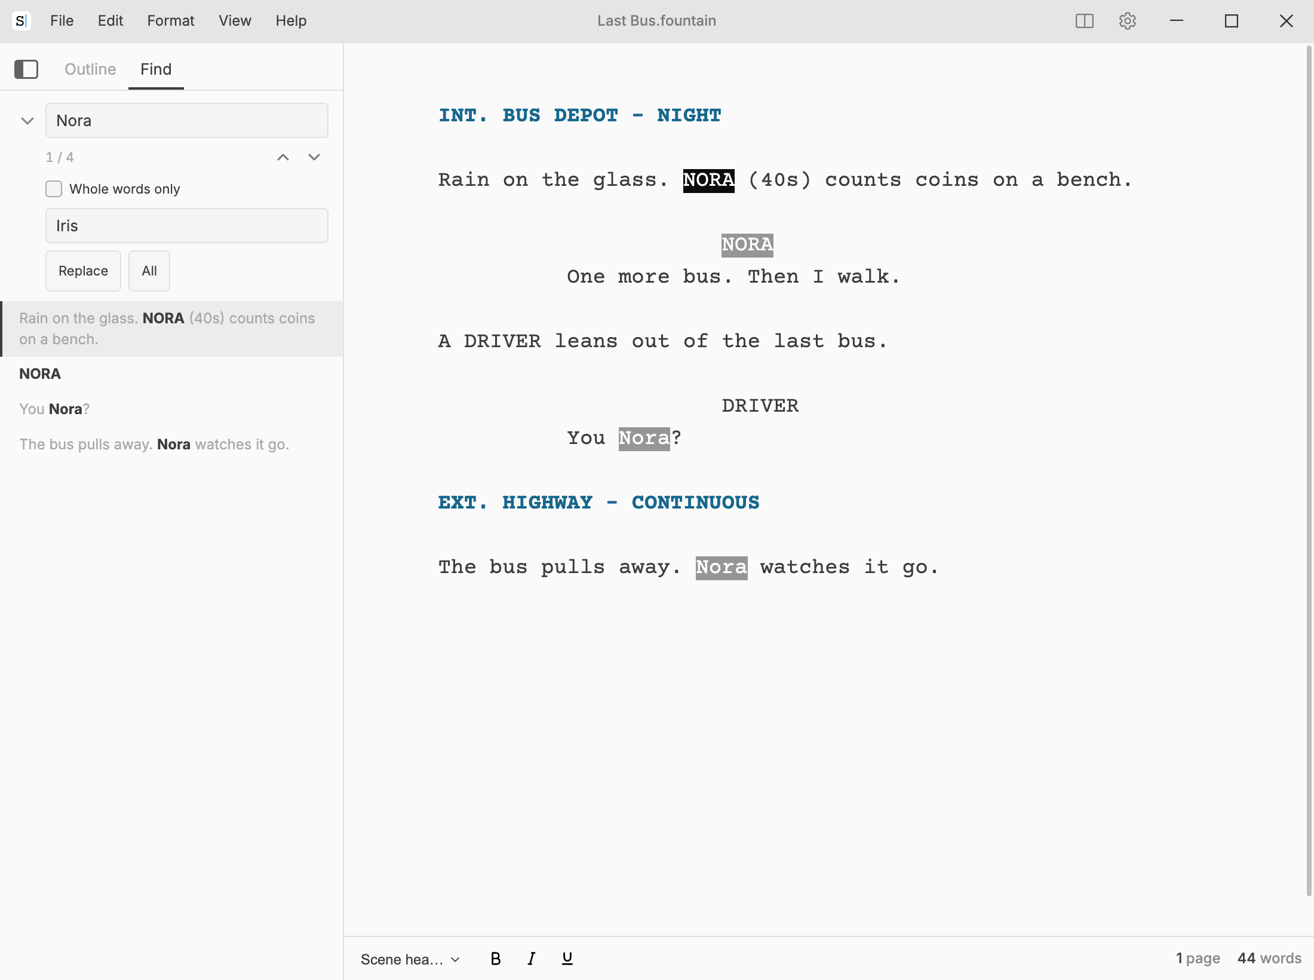Focus the replace field containing Iris

[x=187, y=226]
